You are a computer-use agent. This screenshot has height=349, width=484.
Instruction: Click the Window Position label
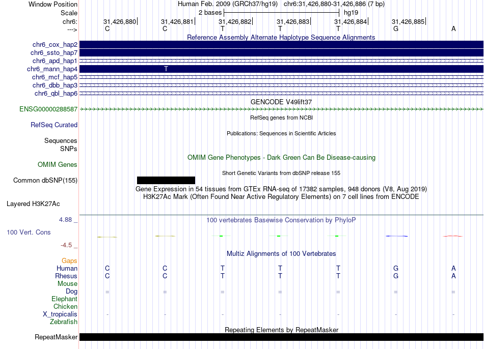[x=53, y=4]
